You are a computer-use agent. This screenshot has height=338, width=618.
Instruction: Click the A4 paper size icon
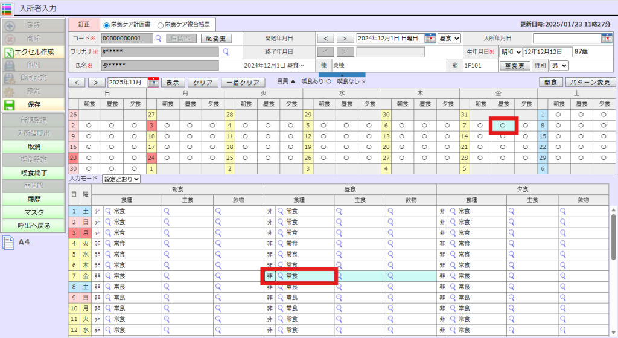coord(8,243)
